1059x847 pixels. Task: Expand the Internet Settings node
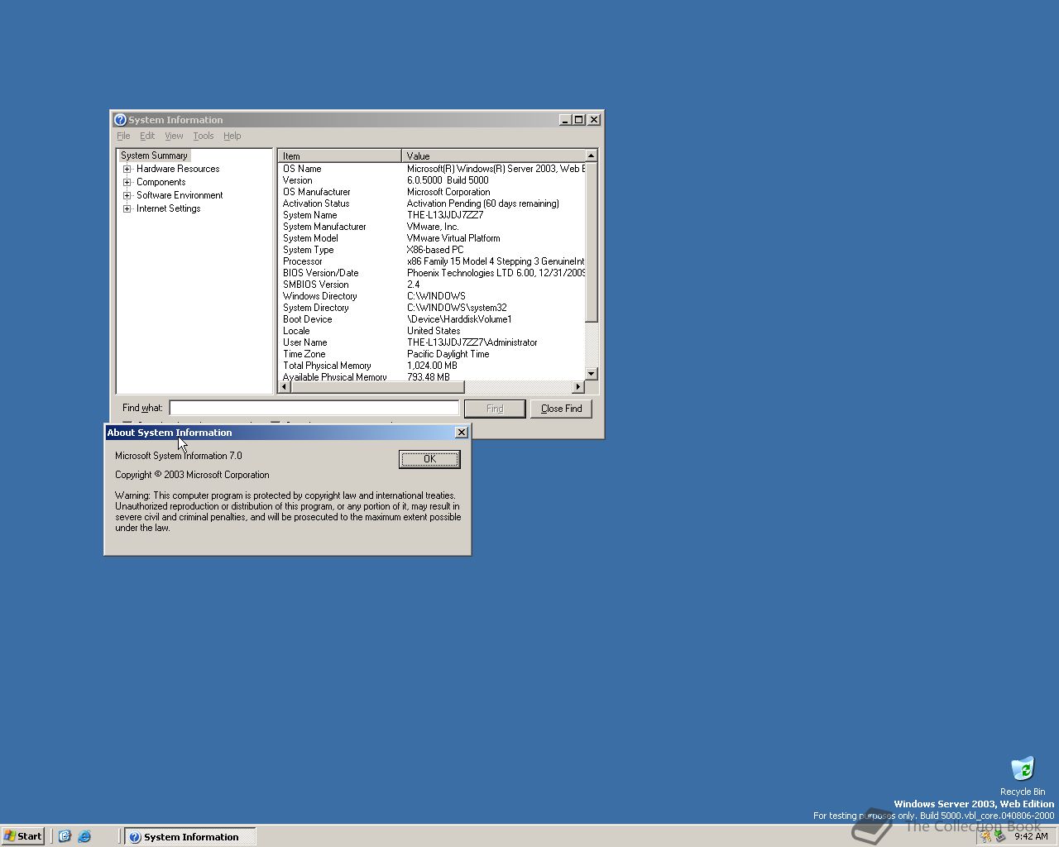click(x=127, y=208)
